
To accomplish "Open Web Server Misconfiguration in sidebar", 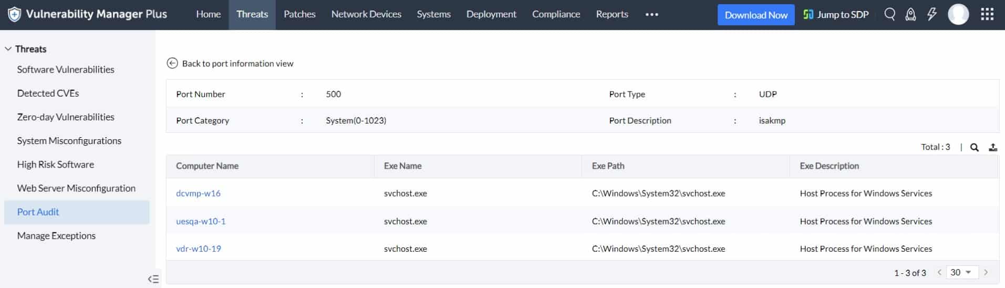I will point(76,188).
